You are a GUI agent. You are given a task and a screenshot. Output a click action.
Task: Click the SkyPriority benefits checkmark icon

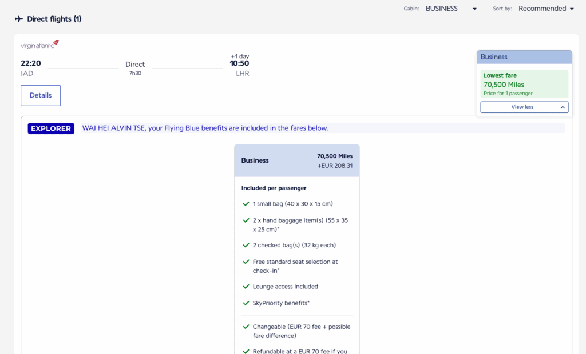tap(246, 303)
